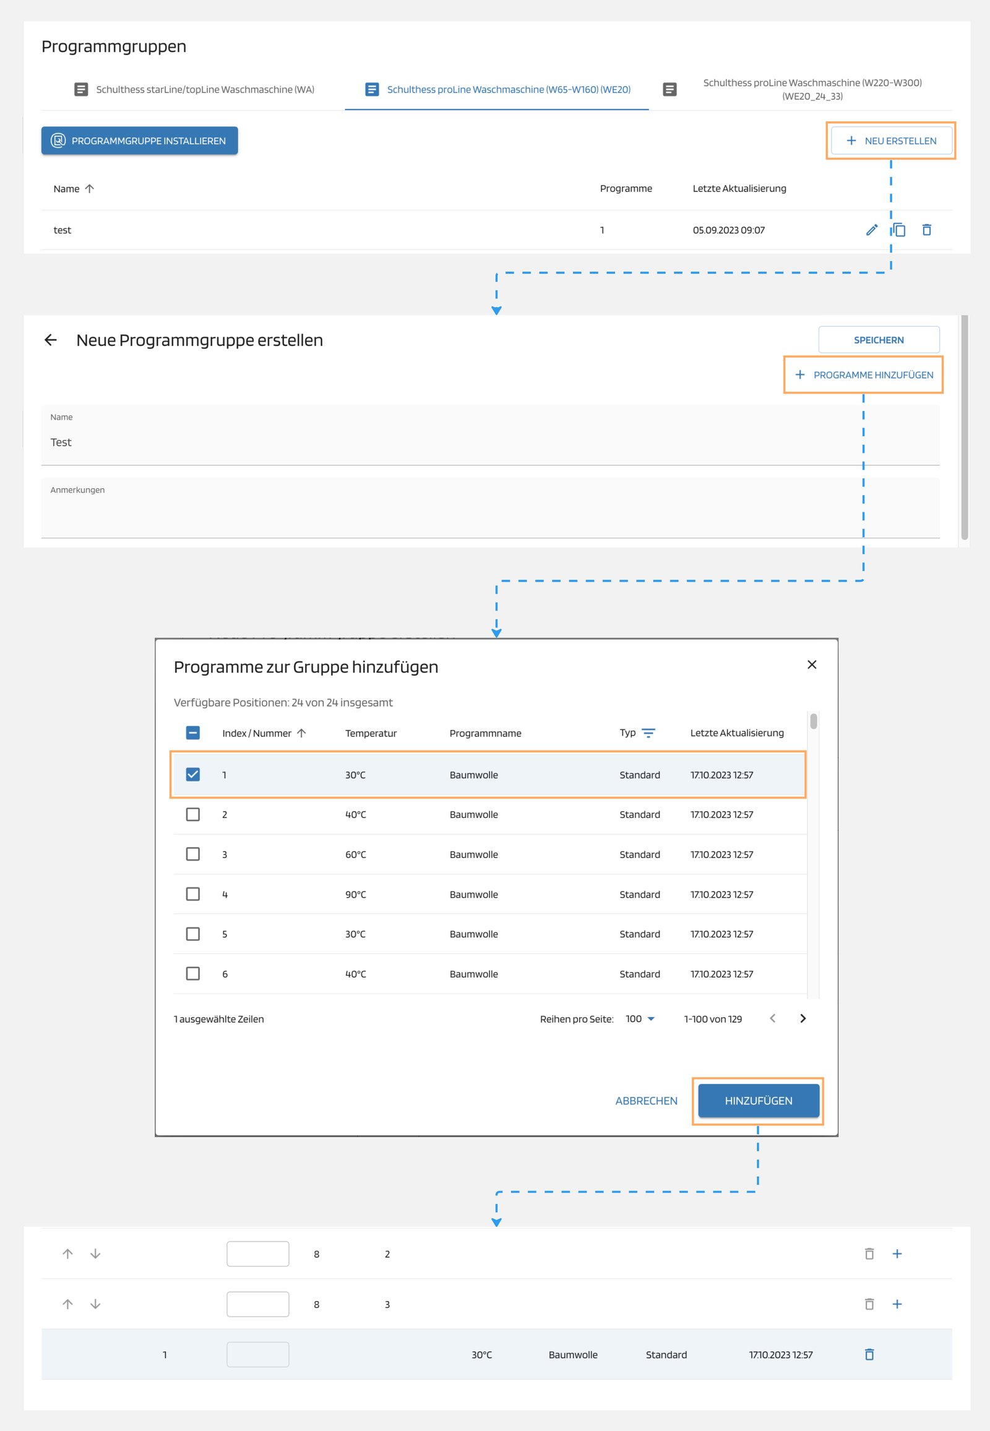Click the pencil edit icon for test group
This screenshot has width=990, height=1431.
pos(872,230)
